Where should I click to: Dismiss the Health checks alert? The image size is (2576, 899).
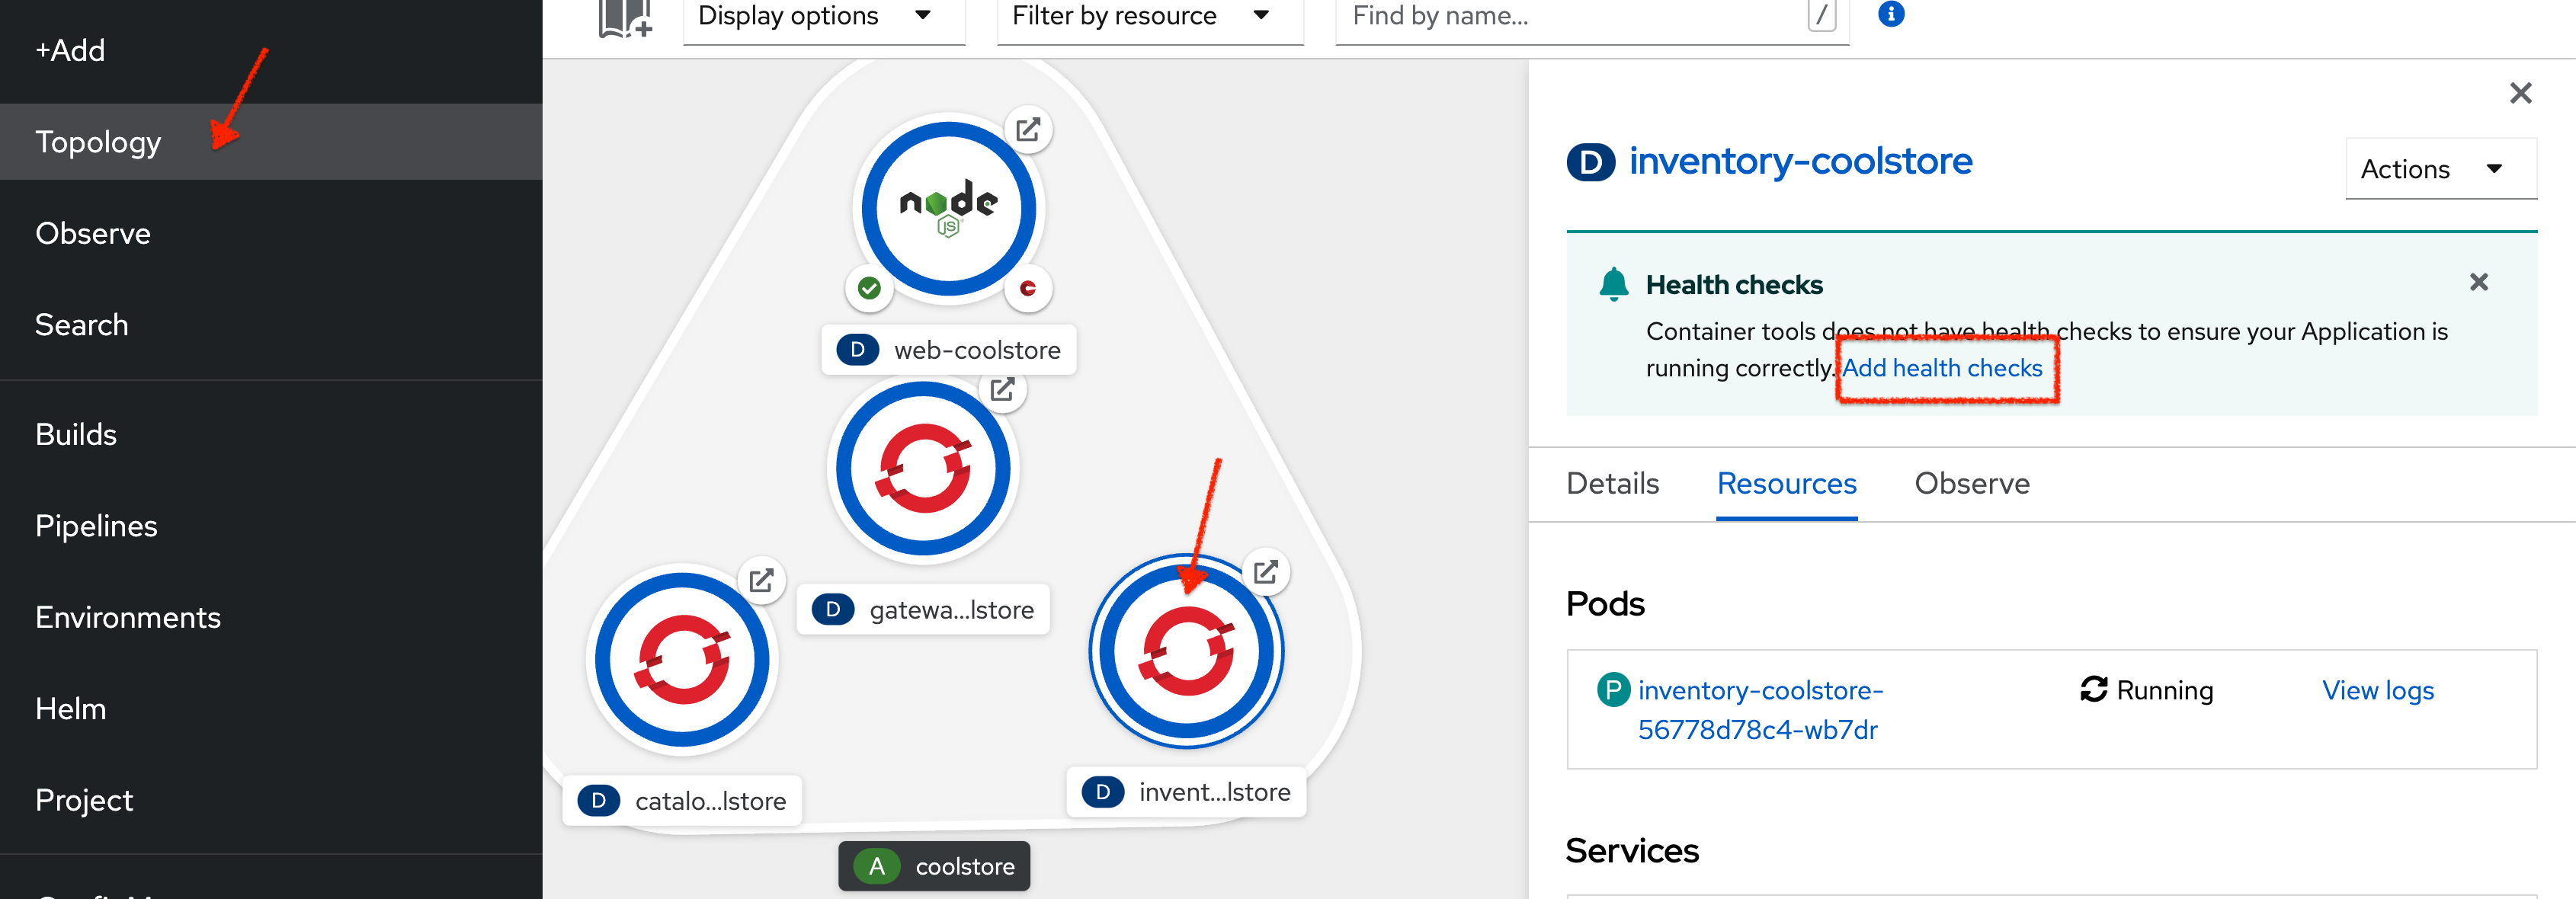tap(2478, 282)
